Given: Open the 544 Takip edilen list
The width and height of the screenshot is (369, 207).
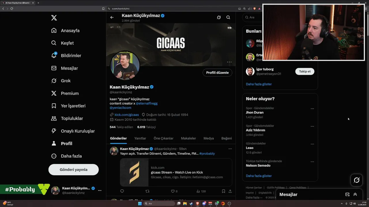Looking at the screenshot, I should 121,127.
